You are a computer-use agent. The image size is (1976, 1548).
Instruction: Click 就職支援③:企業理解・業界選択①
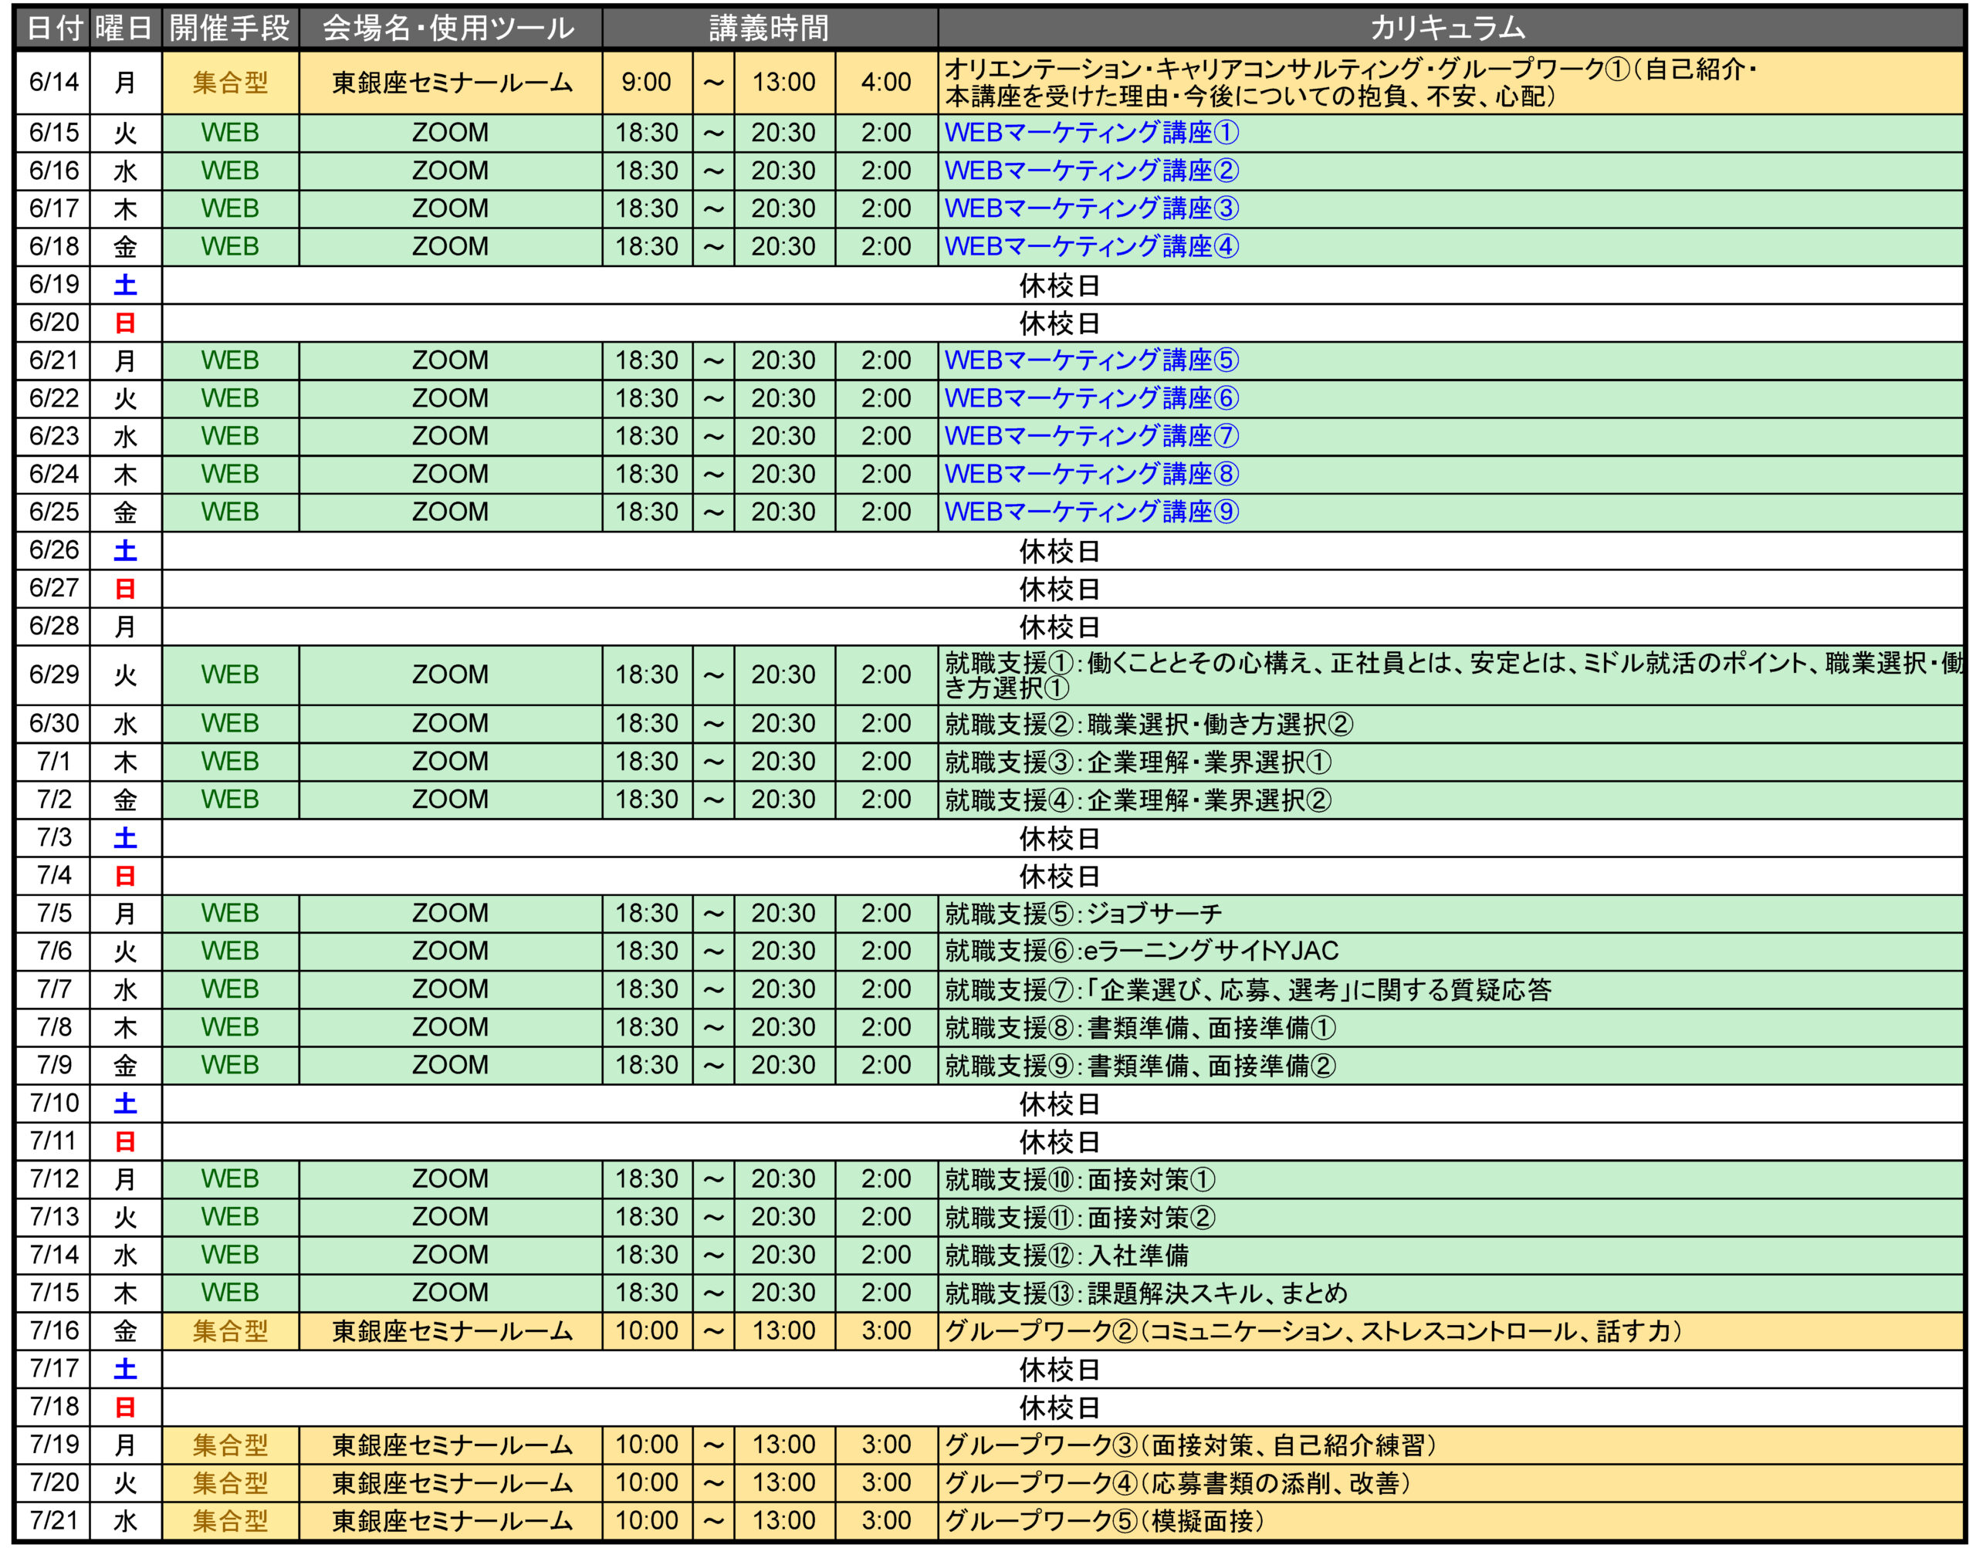click(x=1139, y=762)
